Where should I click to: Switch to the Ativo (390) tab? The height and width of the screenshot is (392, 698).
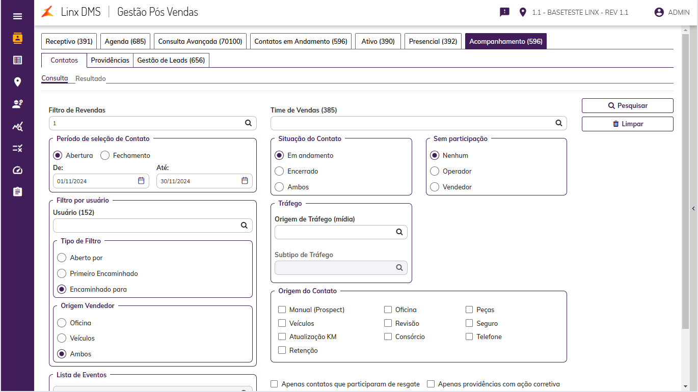(378, 41)
